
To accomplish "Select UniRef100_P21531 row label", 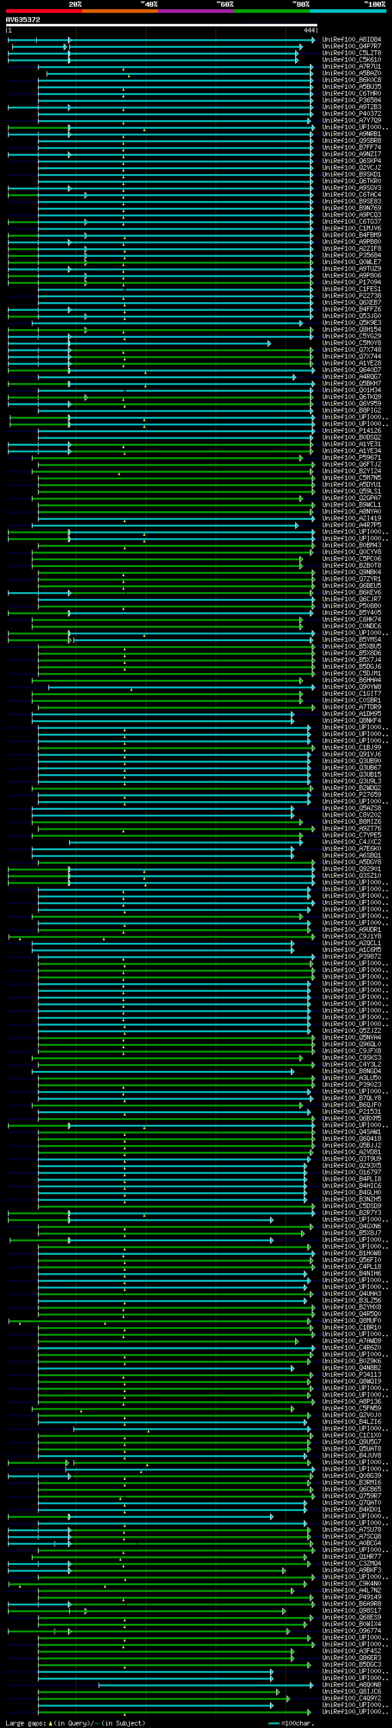I will [351, 1112].
